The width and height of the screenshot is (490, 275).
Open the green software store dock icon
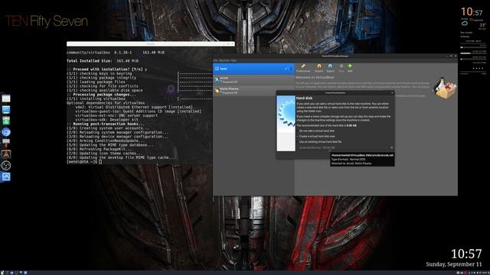point(6,121)
